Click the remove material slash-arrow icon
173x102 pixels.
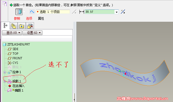coord(74,12)
